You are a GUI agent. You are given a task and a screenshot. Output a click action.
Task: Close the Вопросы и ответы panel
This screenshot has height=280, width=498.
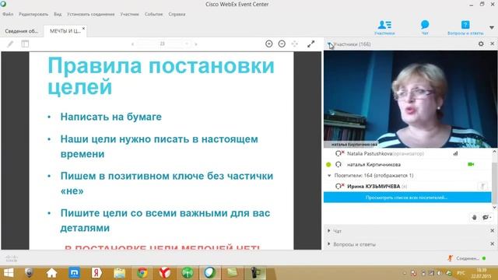(492, 243)
